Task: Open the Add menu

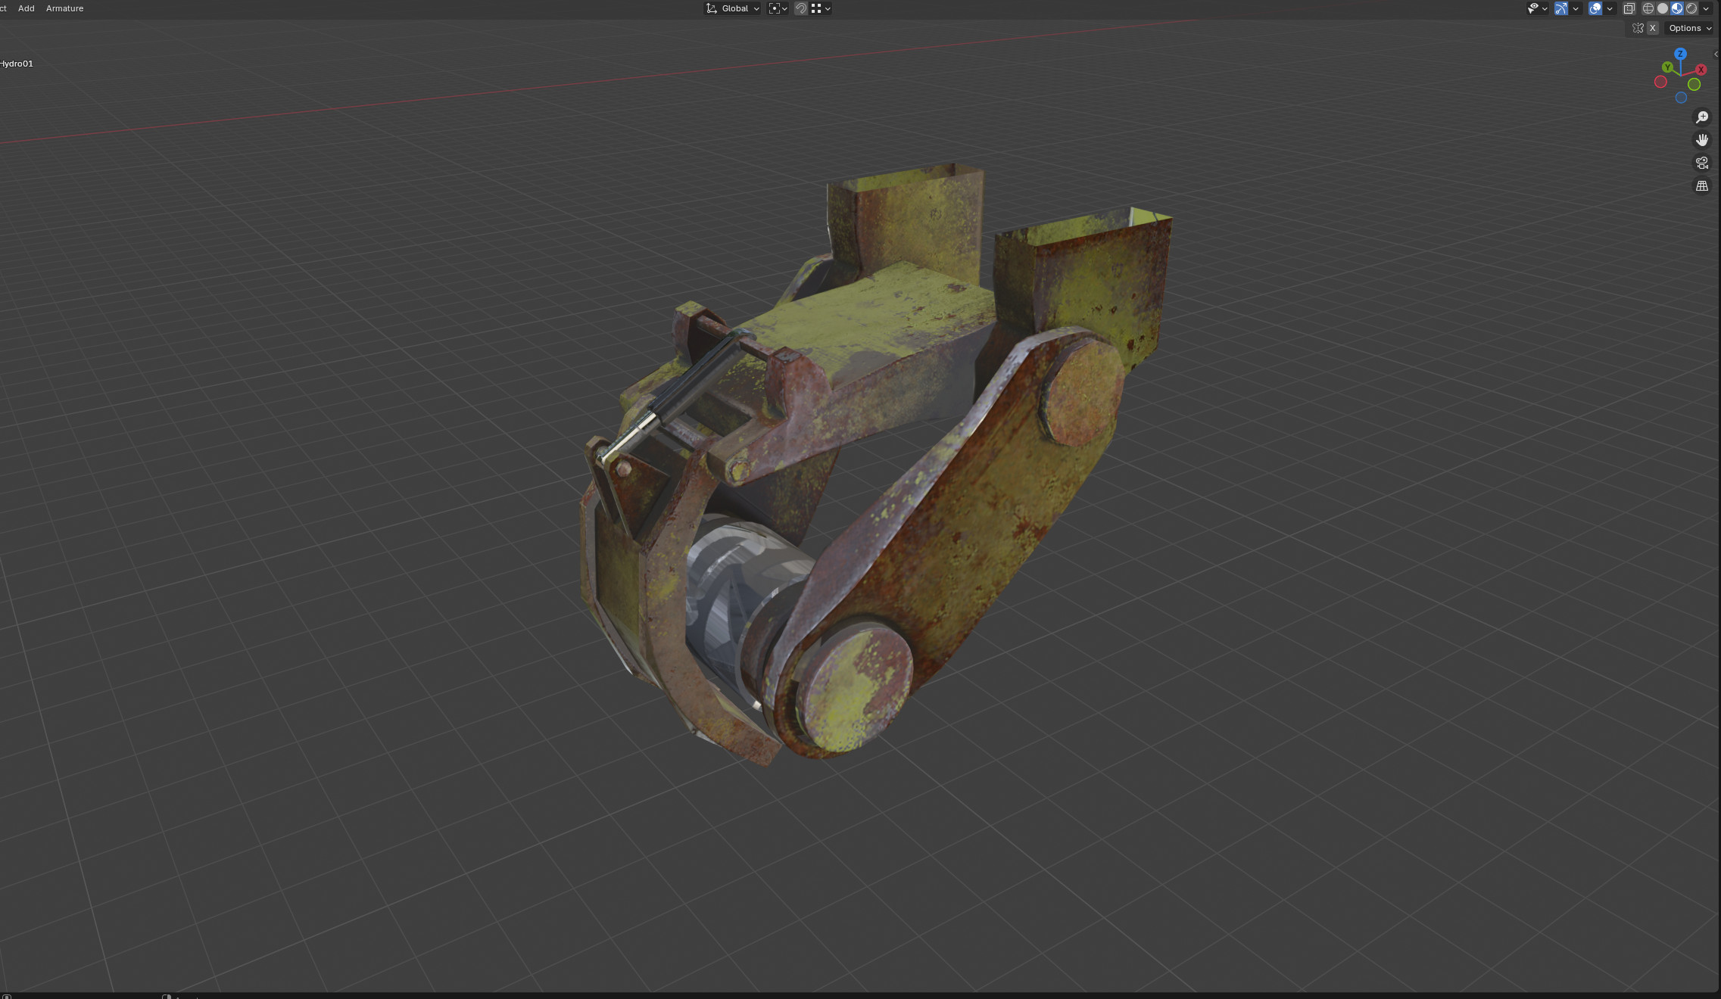Action: tap(26, 8)
